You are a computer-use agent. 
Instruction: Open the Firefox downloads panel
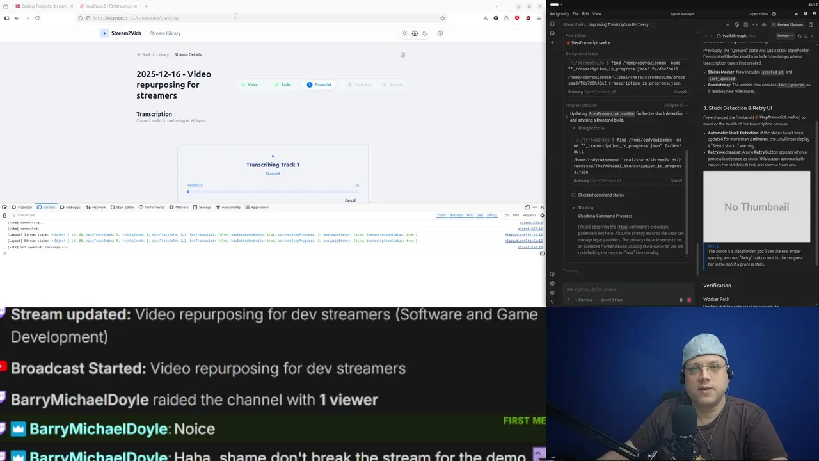pos(486,18)
